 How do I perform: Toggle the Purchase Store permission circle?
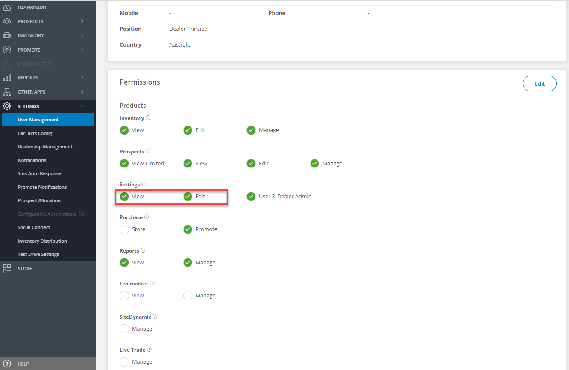pyautogui.click(x=124, y=229)
